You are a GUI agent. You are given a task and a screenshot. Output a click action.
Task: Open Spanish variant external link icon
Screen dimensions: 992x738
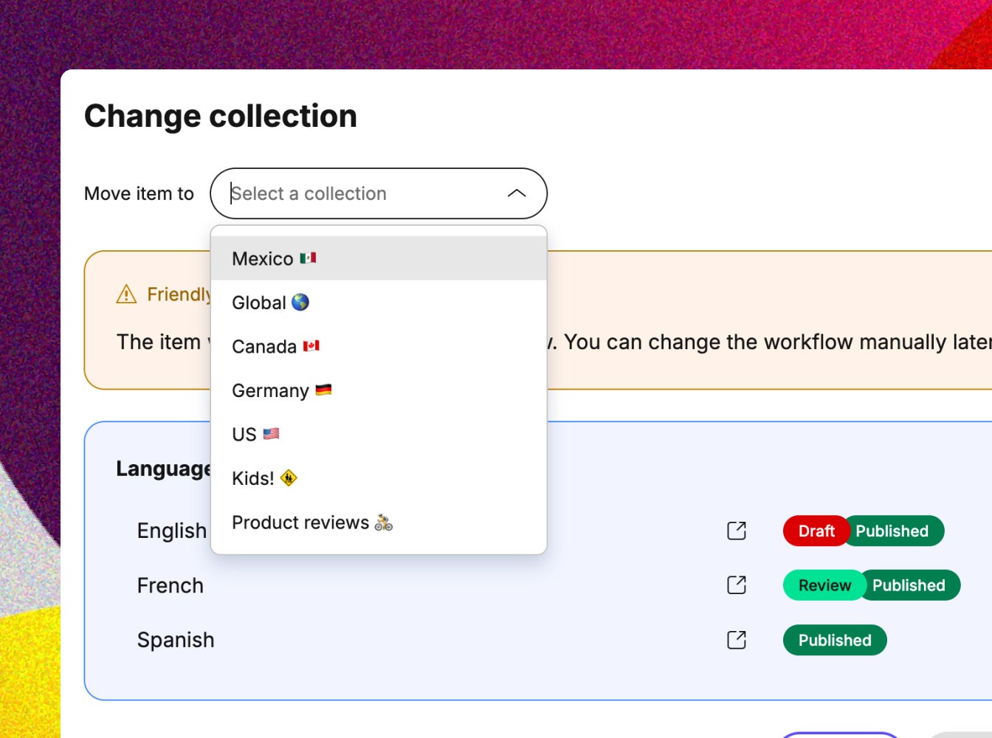(x=737, y=640)
